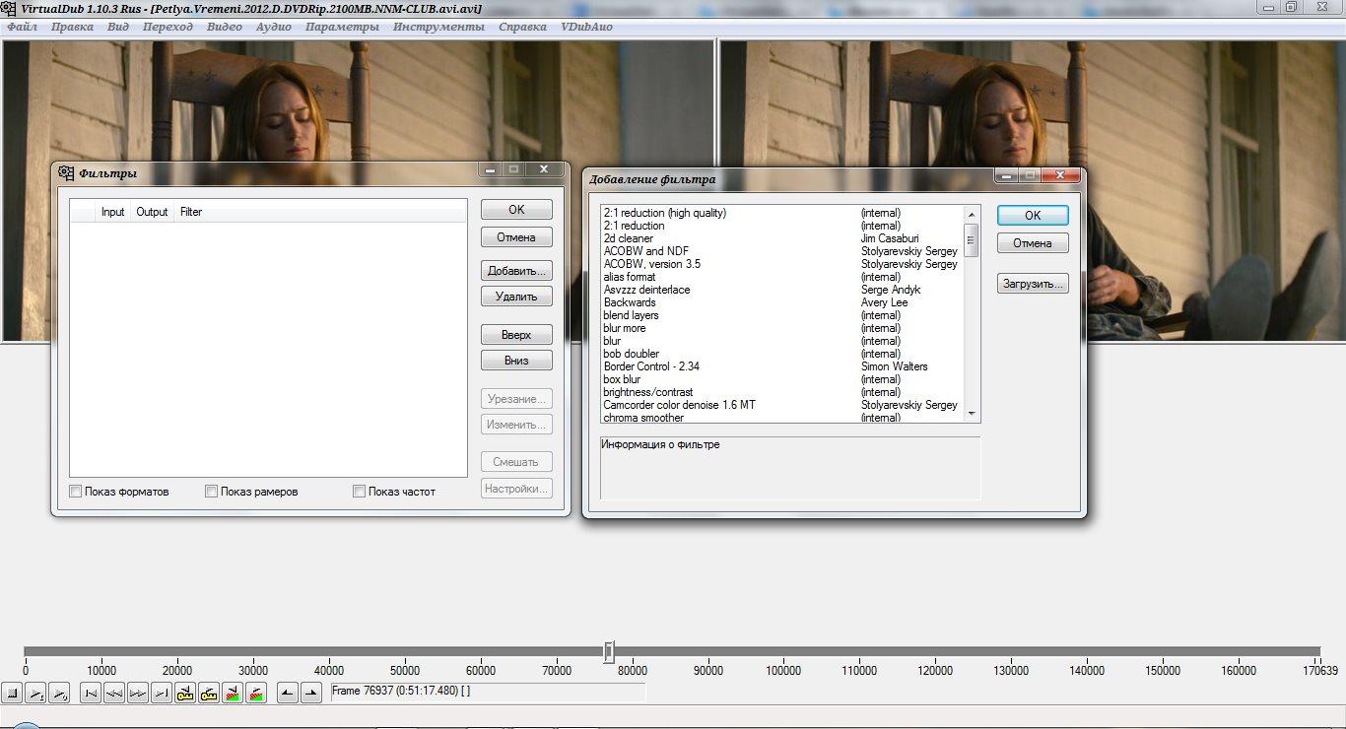Select the "2d cleaner" filter
This screenshot has height=729, width=1346.
(780, 238)
